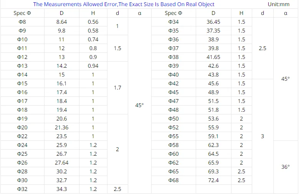
Task: Click the Φ45 spec cell
Action: click(x=173, y=92)
